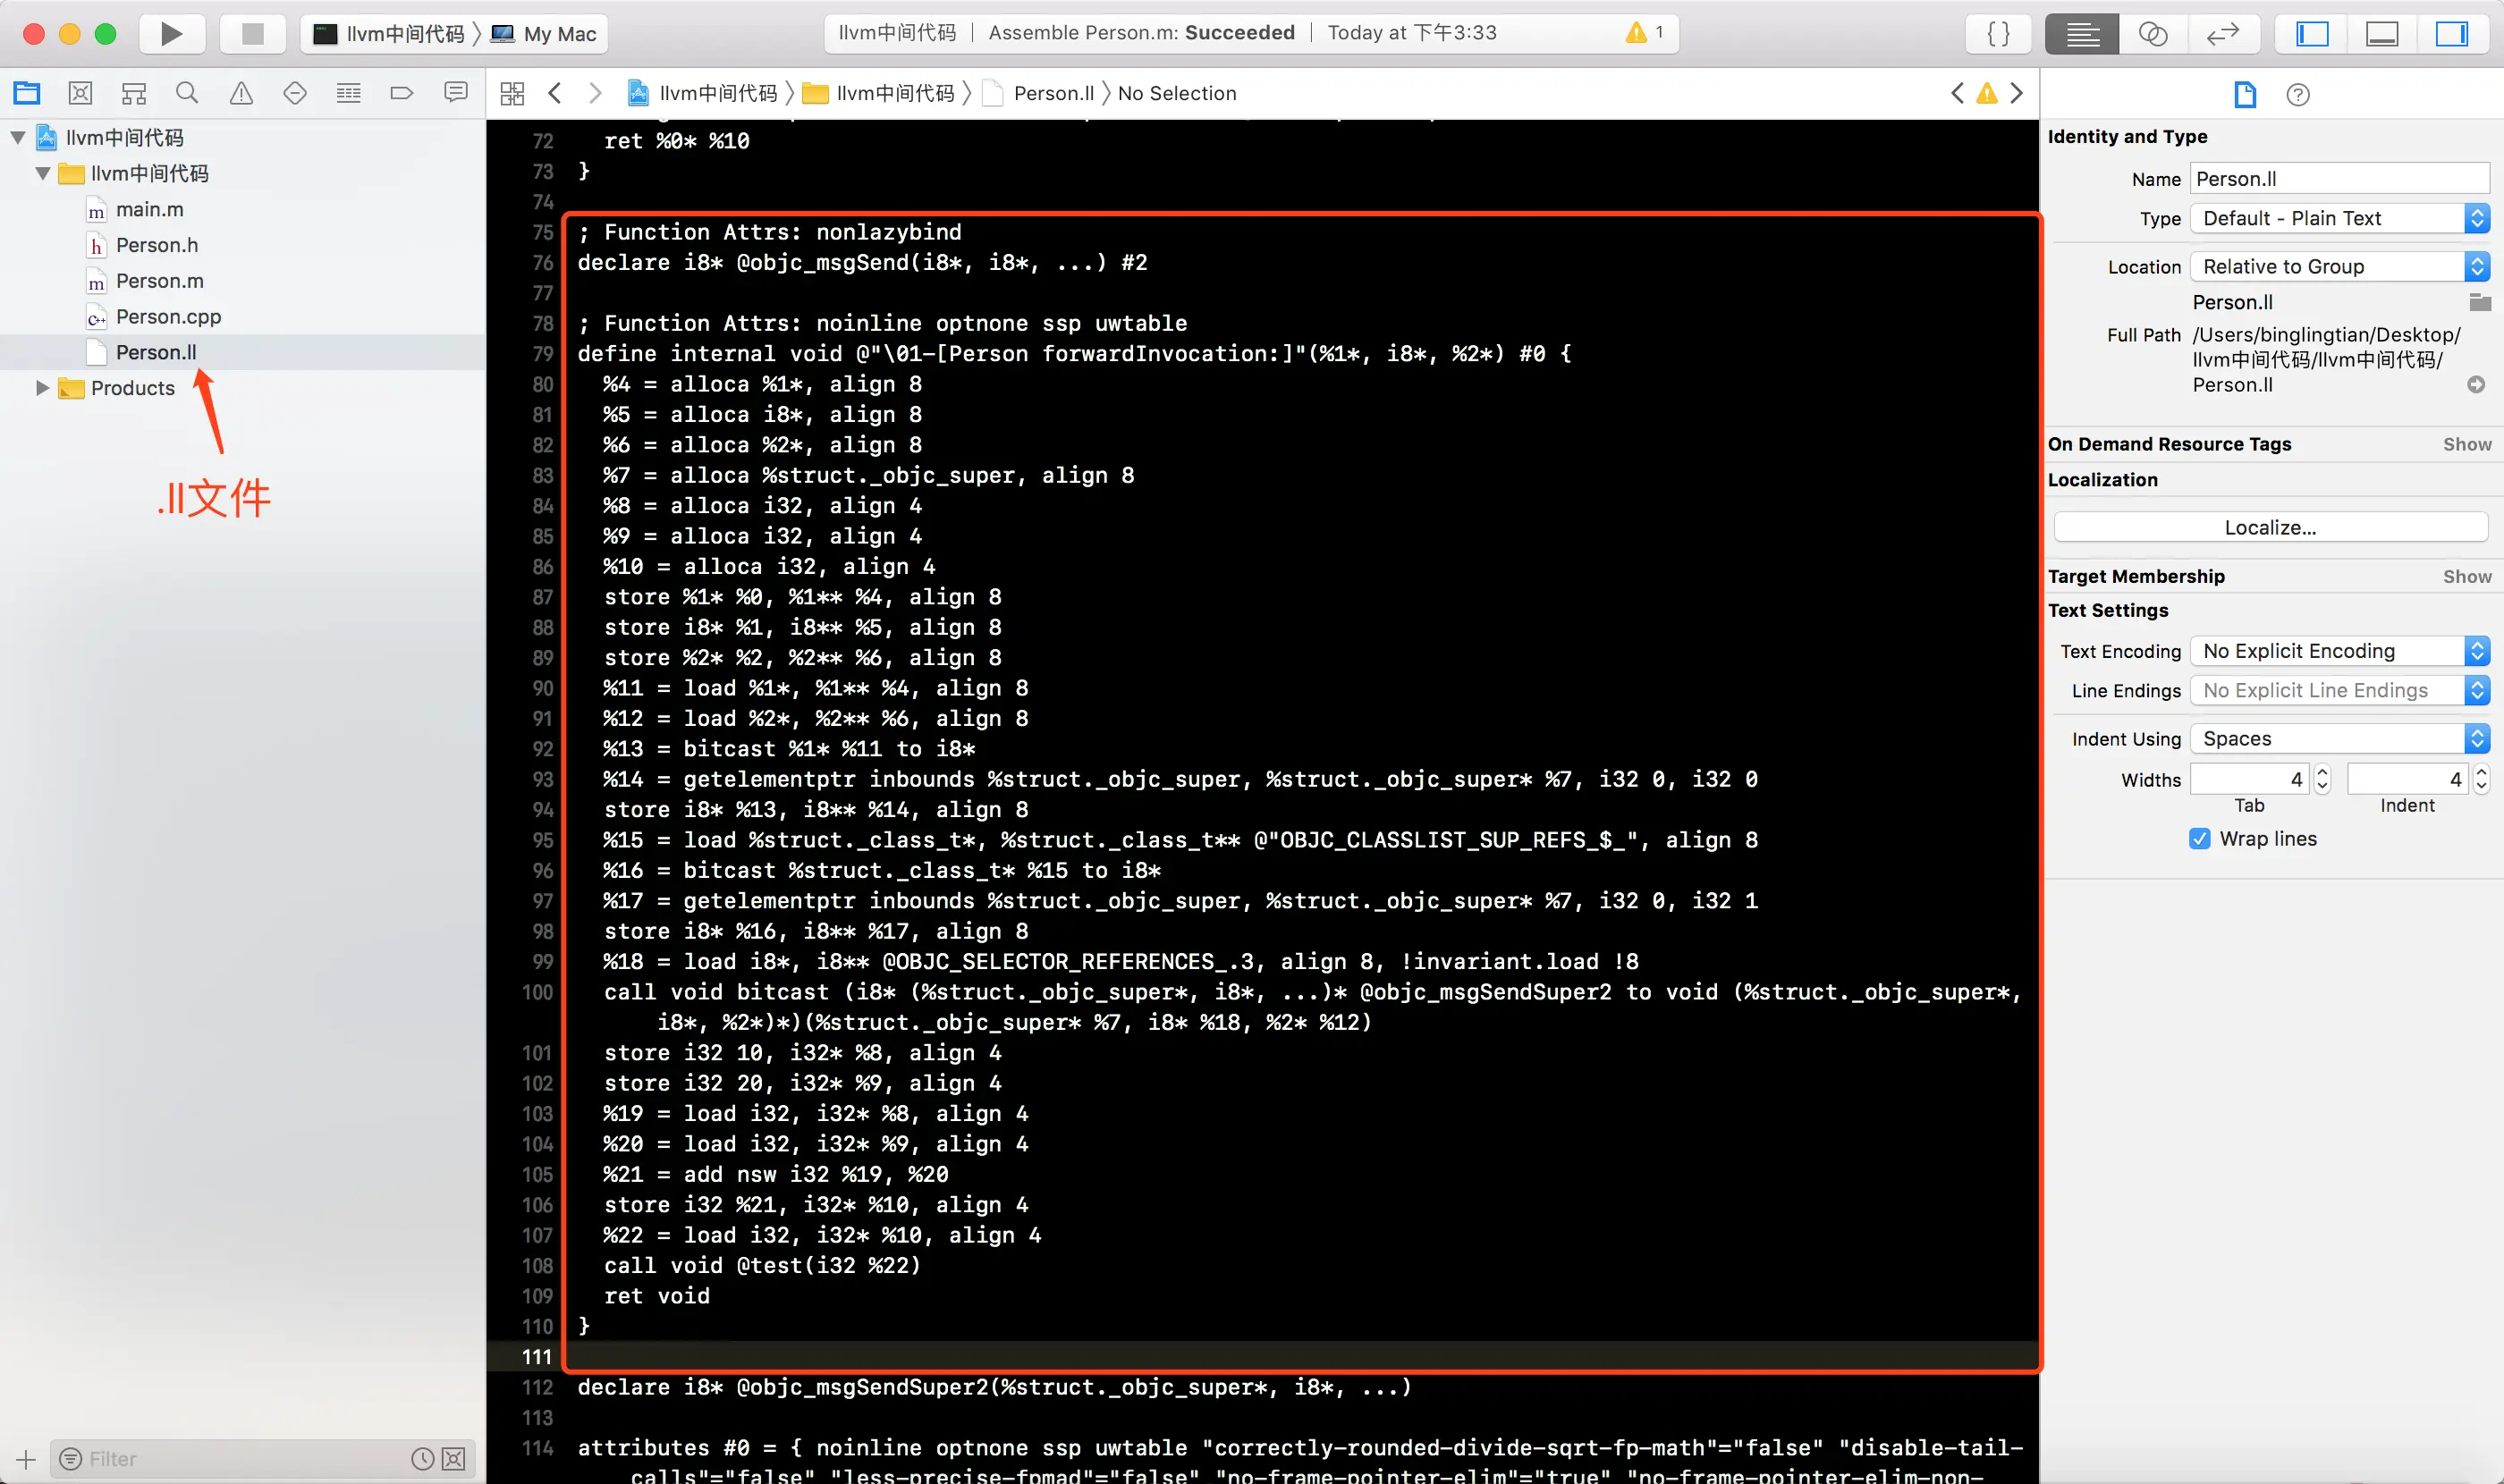Toggle the Wrap lines checkbox

click(x=2199, y=839)
